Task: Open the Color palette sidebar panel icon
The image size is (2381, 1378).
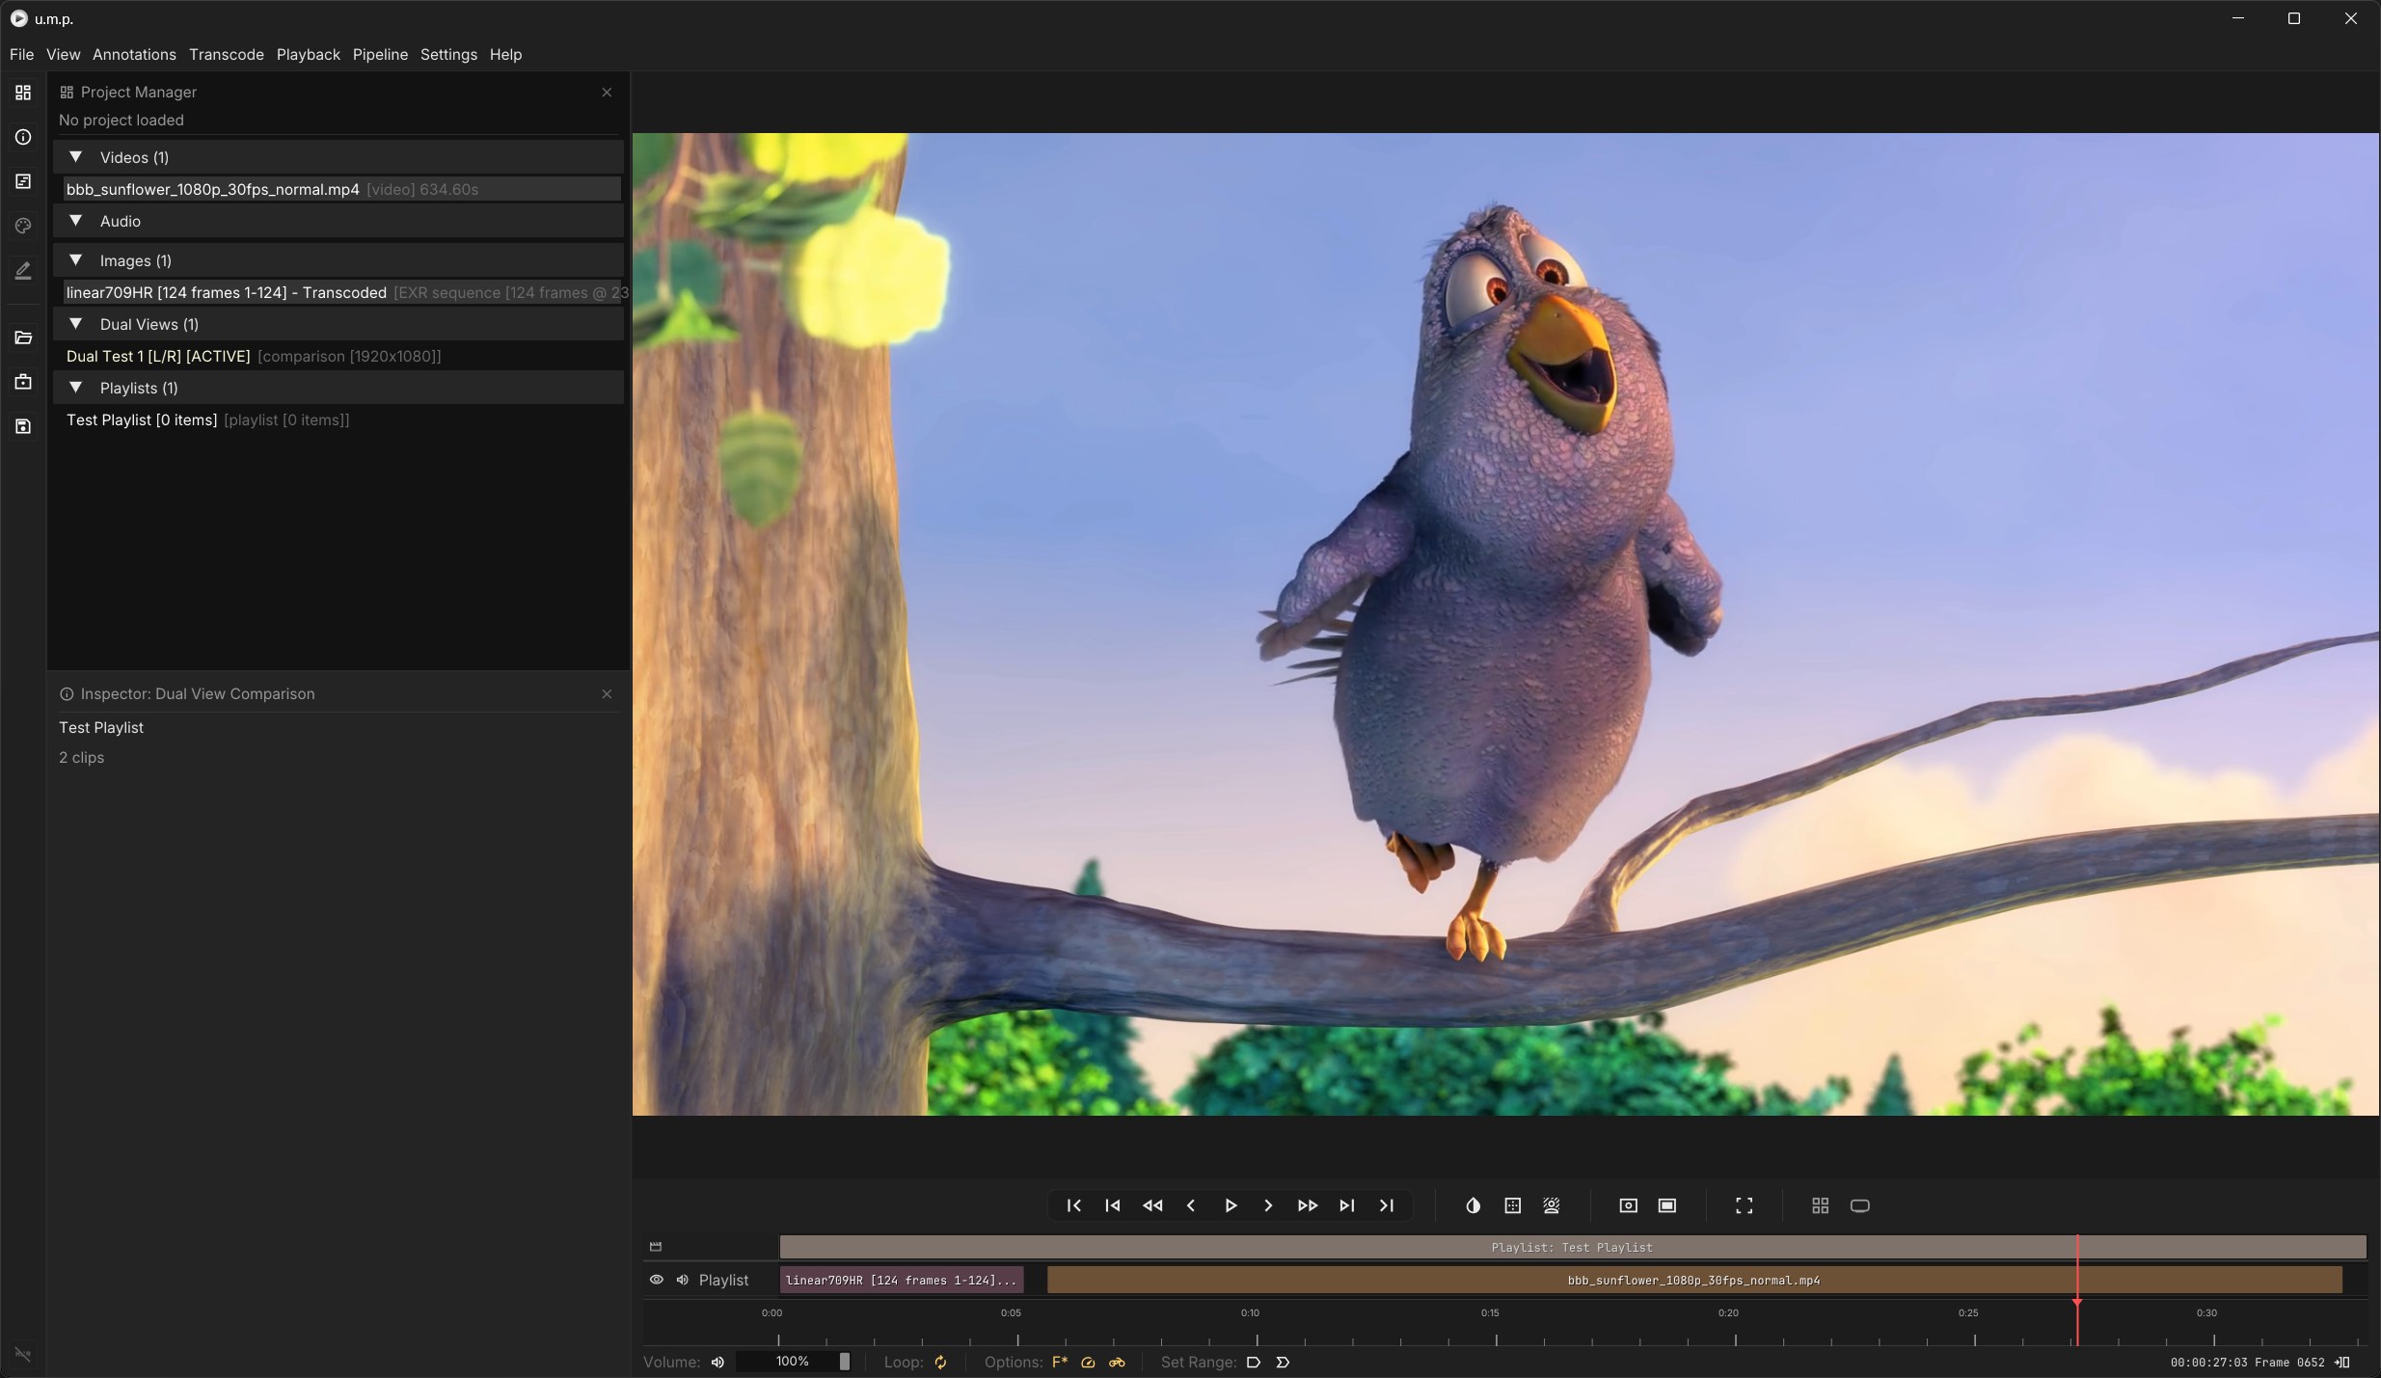Action: pos(23,226)
